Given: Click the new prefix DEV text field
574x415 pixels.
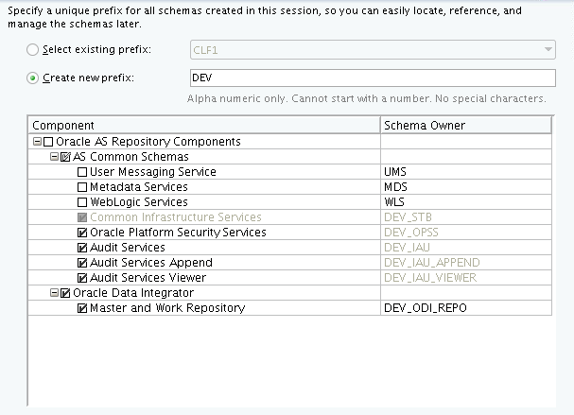Looking at the screenshot, I should (371, 78).
